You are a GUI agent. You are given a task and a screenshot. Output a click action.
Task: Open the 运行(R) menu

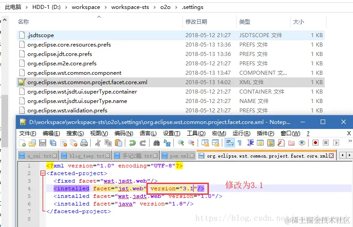(x=241, y=133)
